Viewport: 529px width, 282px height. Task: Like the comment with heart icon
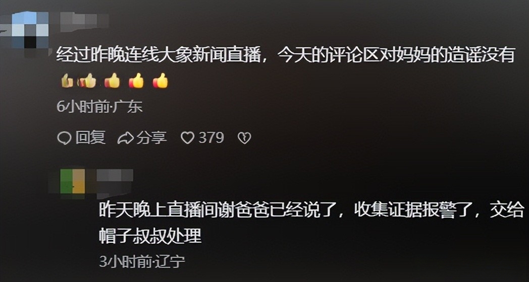coord(188,138)
